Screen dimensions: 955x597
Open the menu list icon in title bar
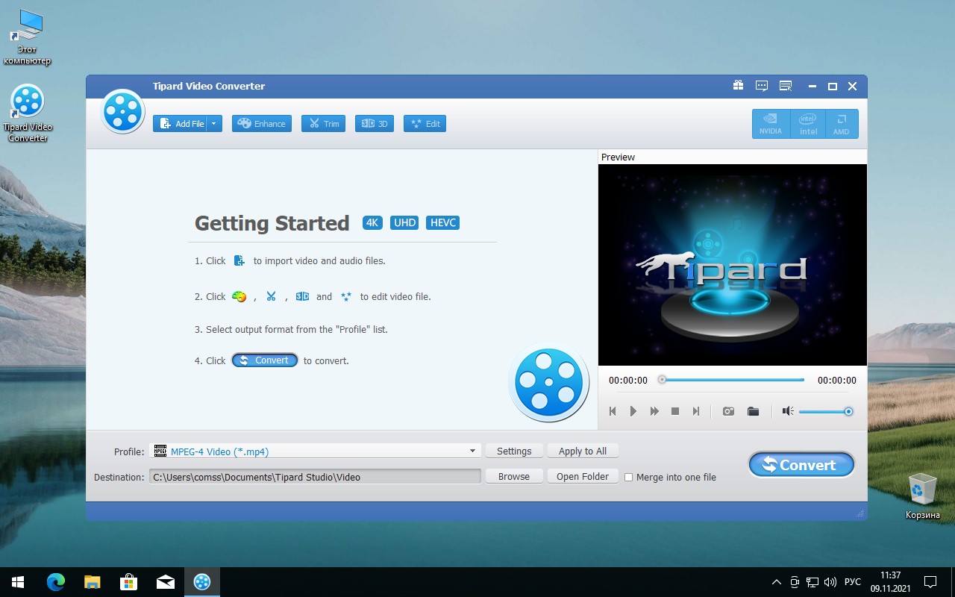[786, 86]
